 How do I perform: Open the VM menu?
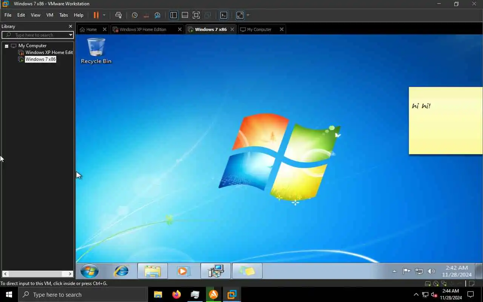pos(50,15)
